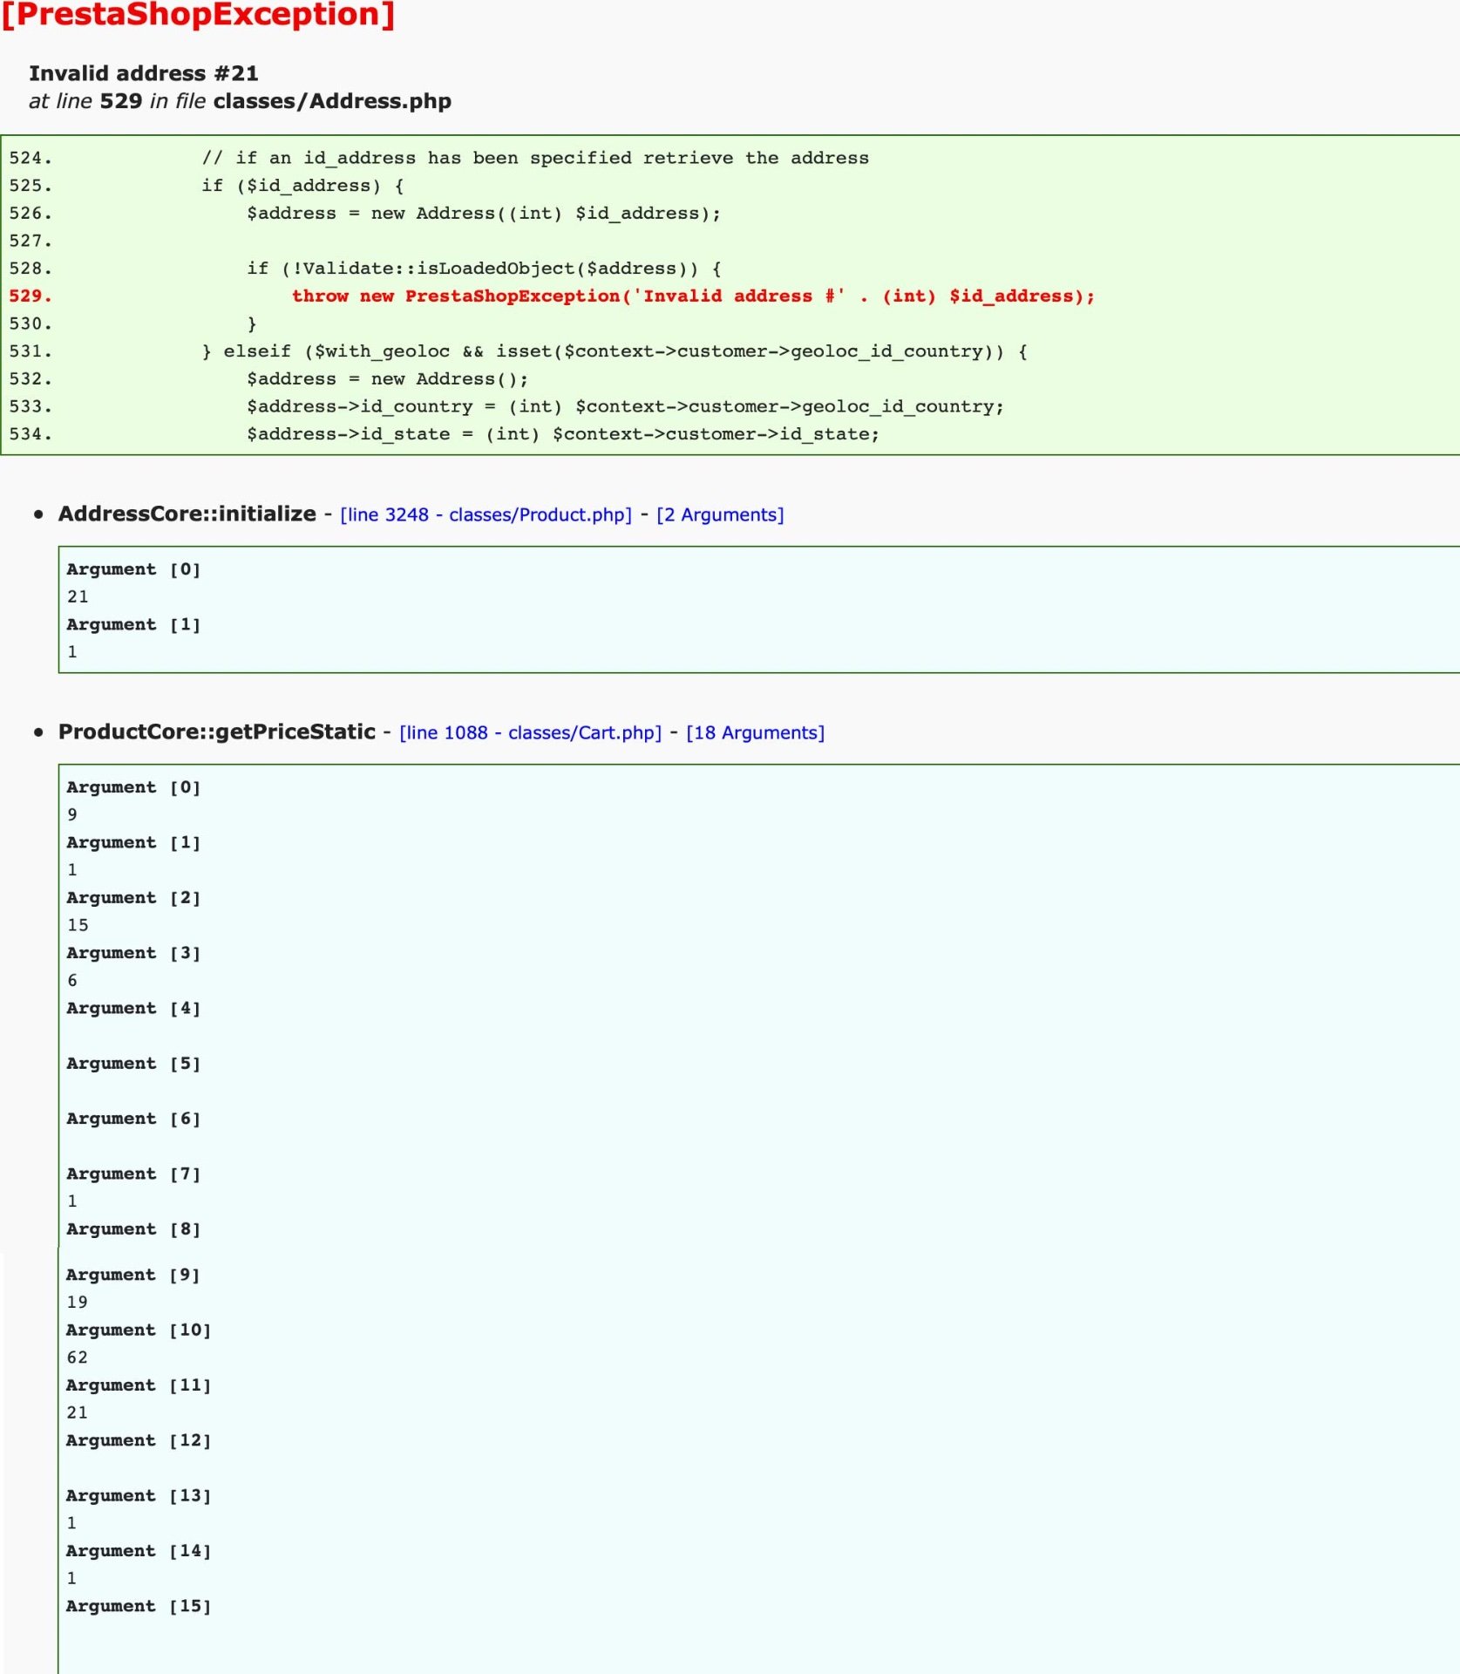The width and height of the screenshot is (1460, 1674).
Task: Open the line 1088 classes/Cart.php link
Action: click(x=530, y=732)
